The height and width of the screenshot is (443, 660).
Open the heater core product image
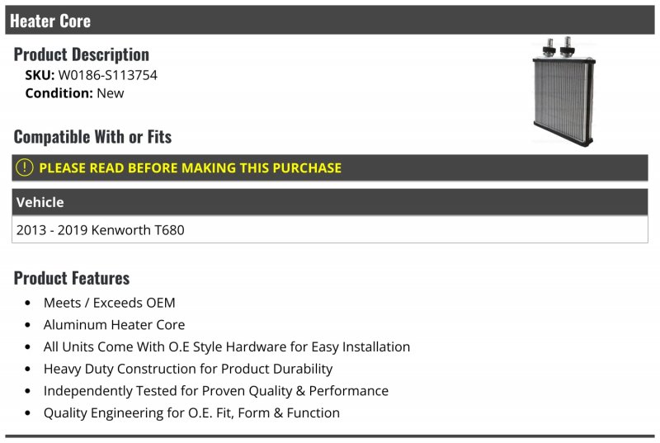pyautogui.click(x=563, y=92)
